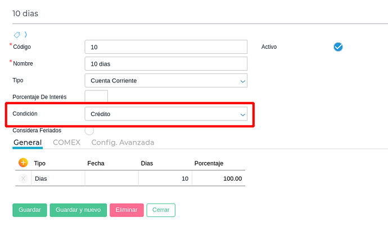Select the General tab
This screenshot has width=388, height=240.
click(28, 142)
